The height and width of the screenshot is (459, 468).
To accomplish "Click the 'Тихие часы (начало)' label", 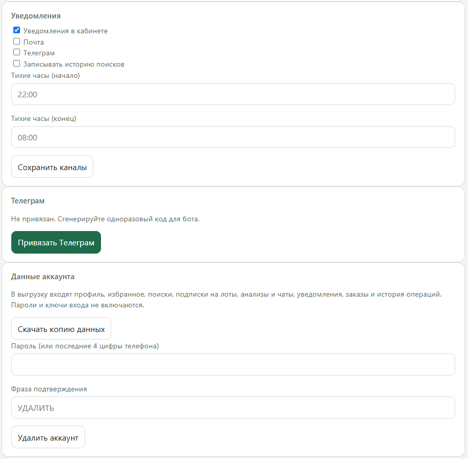I will tap(46, 75).
